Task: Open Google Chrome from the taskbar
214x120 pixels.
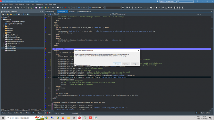Action: (47, 118)
